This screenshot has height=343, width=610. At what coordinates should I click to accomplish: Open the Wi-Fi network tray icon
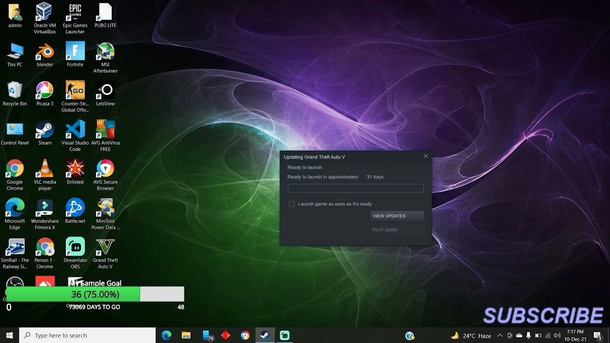(x=548, y=335)
